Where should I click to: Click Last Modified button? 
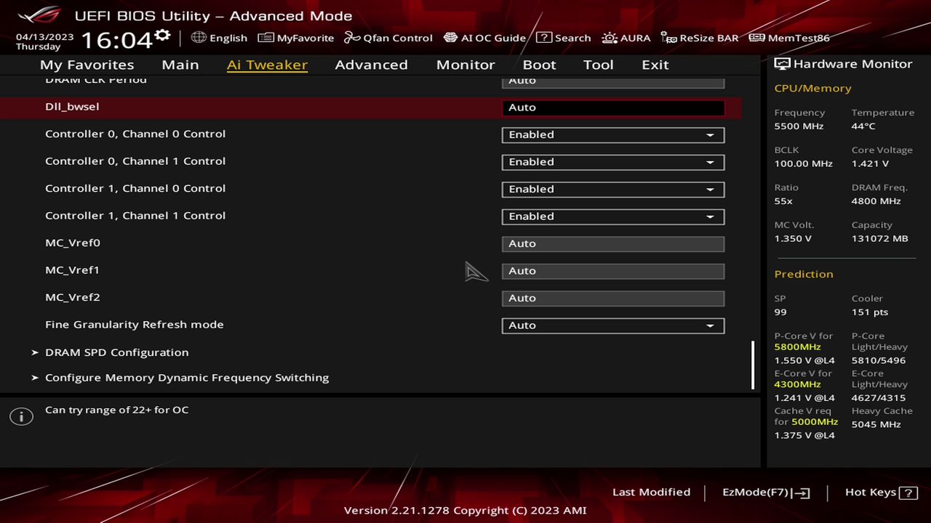[x=651, y=492]
